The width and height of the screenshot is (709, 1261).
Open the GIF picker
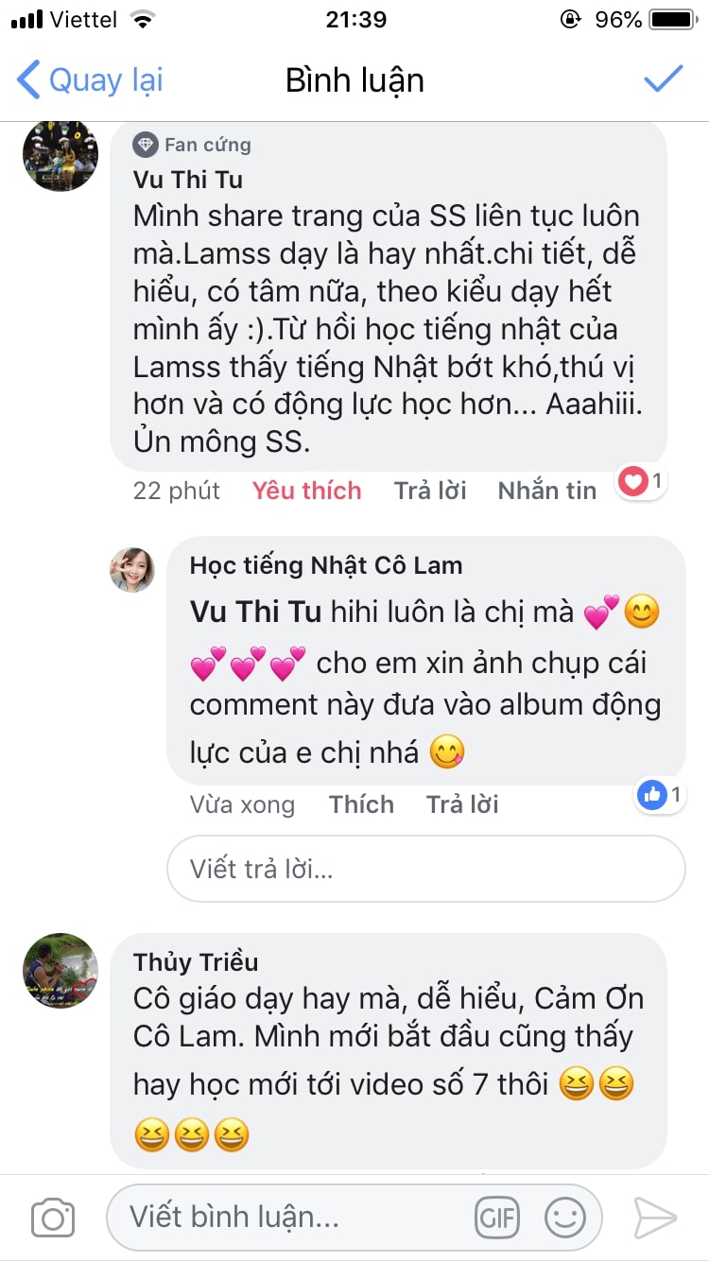point(497,1218)
